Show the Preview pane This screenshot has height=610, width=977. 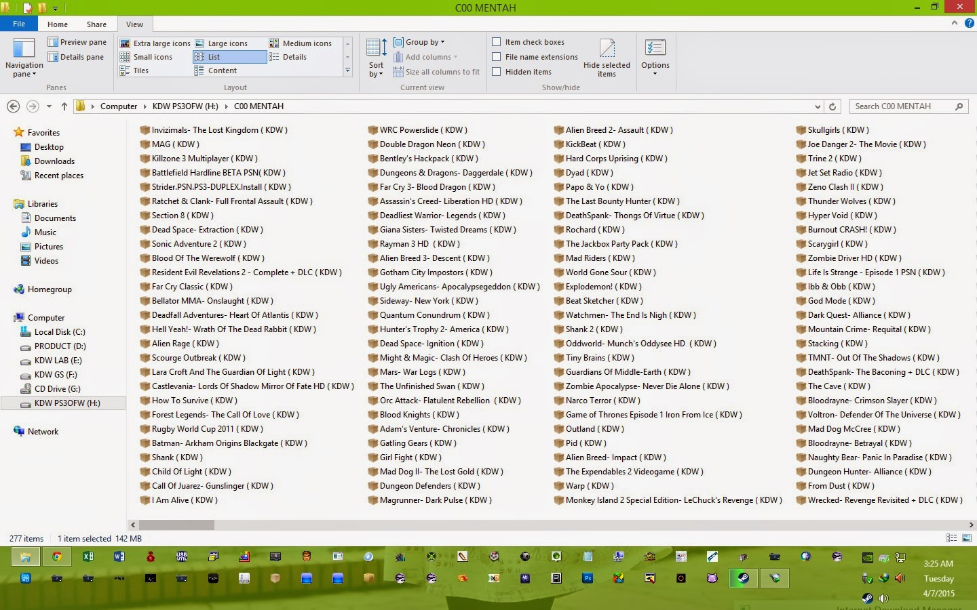[77, 42]
